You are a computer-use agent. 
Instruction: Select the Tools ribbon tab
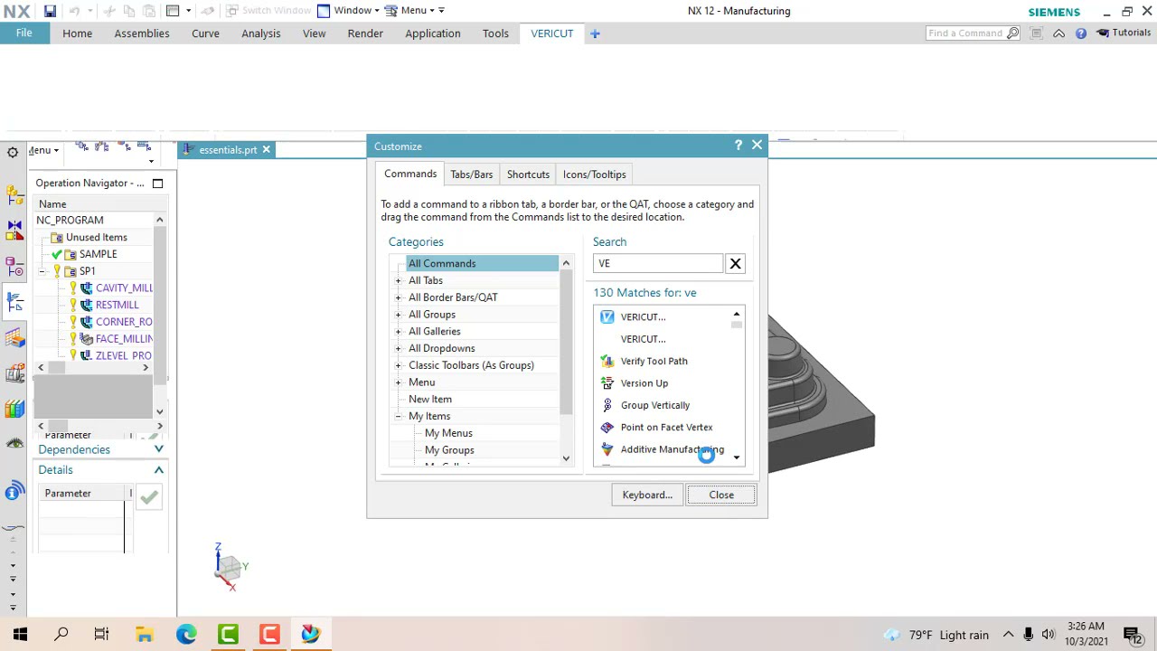(495, 33)
